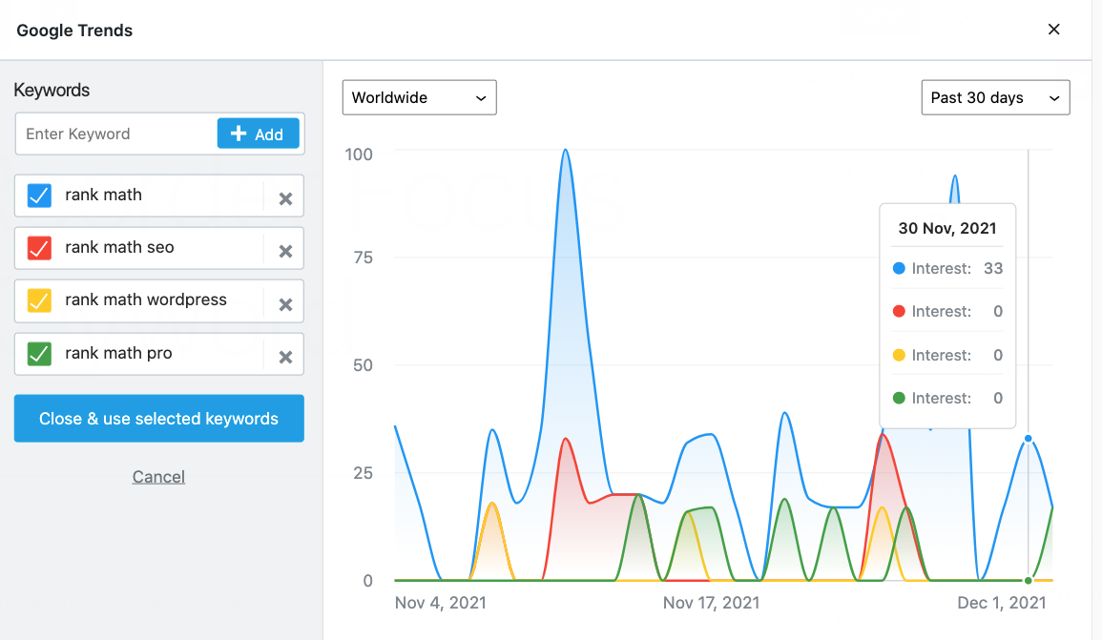Click the 'rank math pro' keyword label
The width and height of the screenshot is (1102, 640).
tap(118, 353)
